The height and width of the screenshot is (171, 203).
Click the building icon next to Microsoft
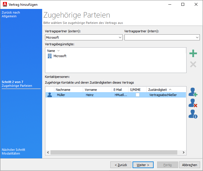[49, 56]
